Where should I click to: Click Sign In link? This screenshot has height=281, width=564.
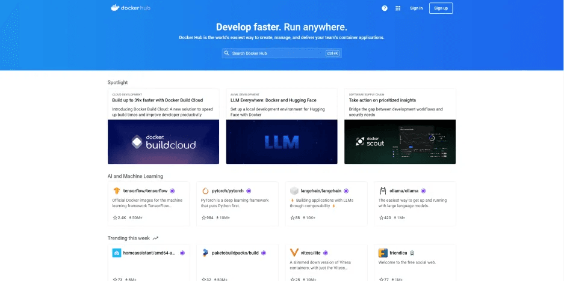pos(416,8)
